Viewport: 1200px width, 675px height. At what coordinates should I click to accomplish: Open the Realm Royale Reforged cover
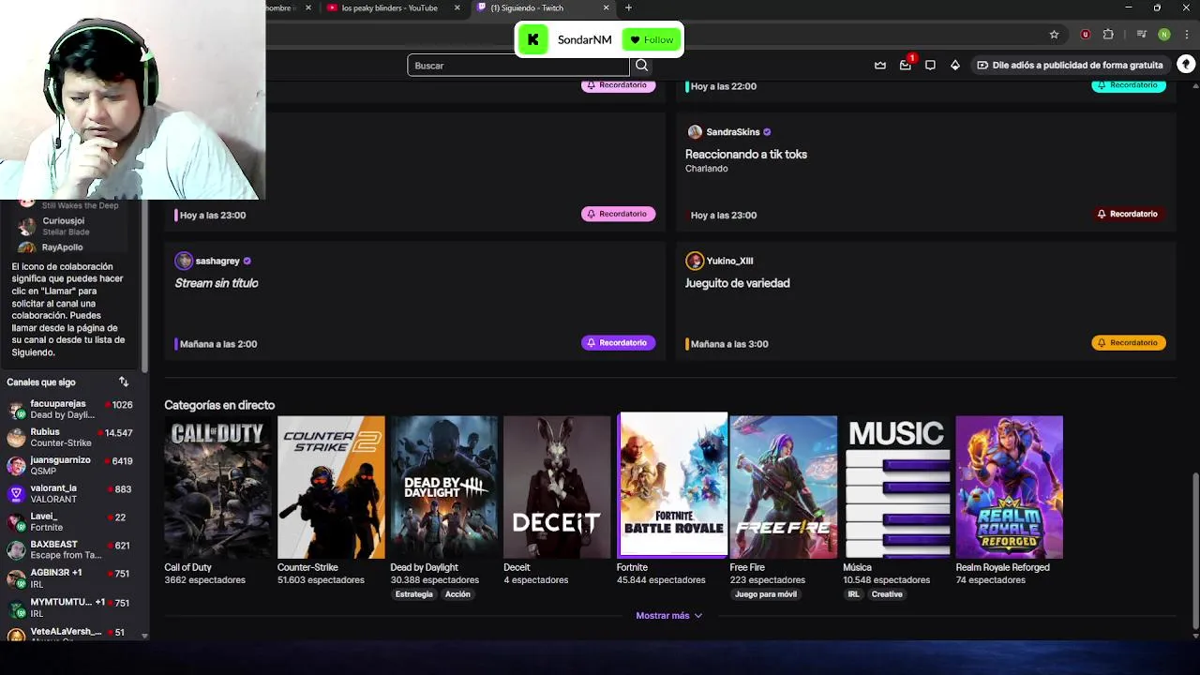1010,487
